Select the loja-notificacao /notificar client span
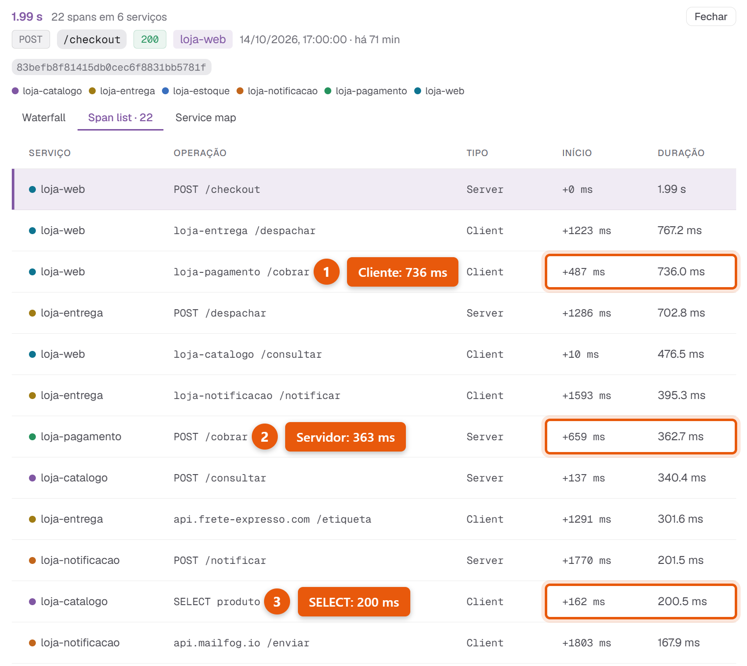Image resolution: width=747 pixels, height=666 pixels. click(374, 396)
